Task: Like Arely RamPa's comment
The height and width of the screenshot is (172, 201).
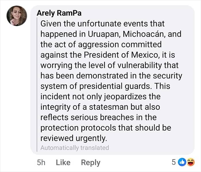Action: point(63,163)
